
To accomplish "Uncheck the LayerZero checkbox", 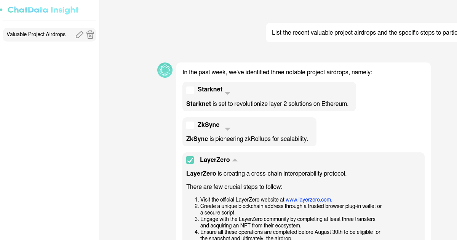I will point(190,160).
